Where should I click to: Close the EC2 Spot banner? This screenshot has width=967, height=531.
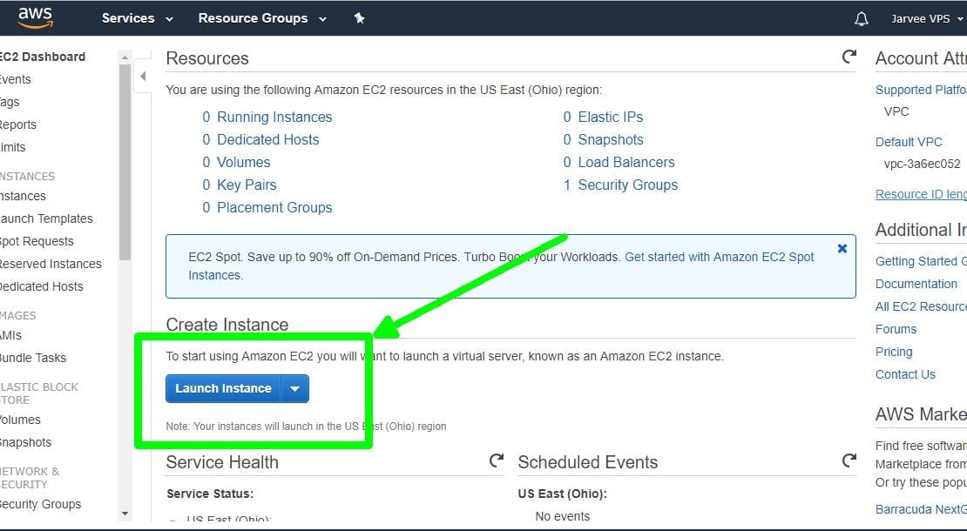(842, 249)
